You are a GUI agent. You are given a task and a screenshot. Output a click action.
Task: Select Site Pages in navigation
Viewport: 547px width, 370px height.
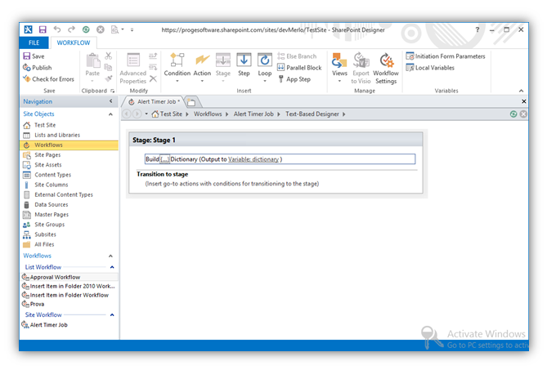pos(47,154)
